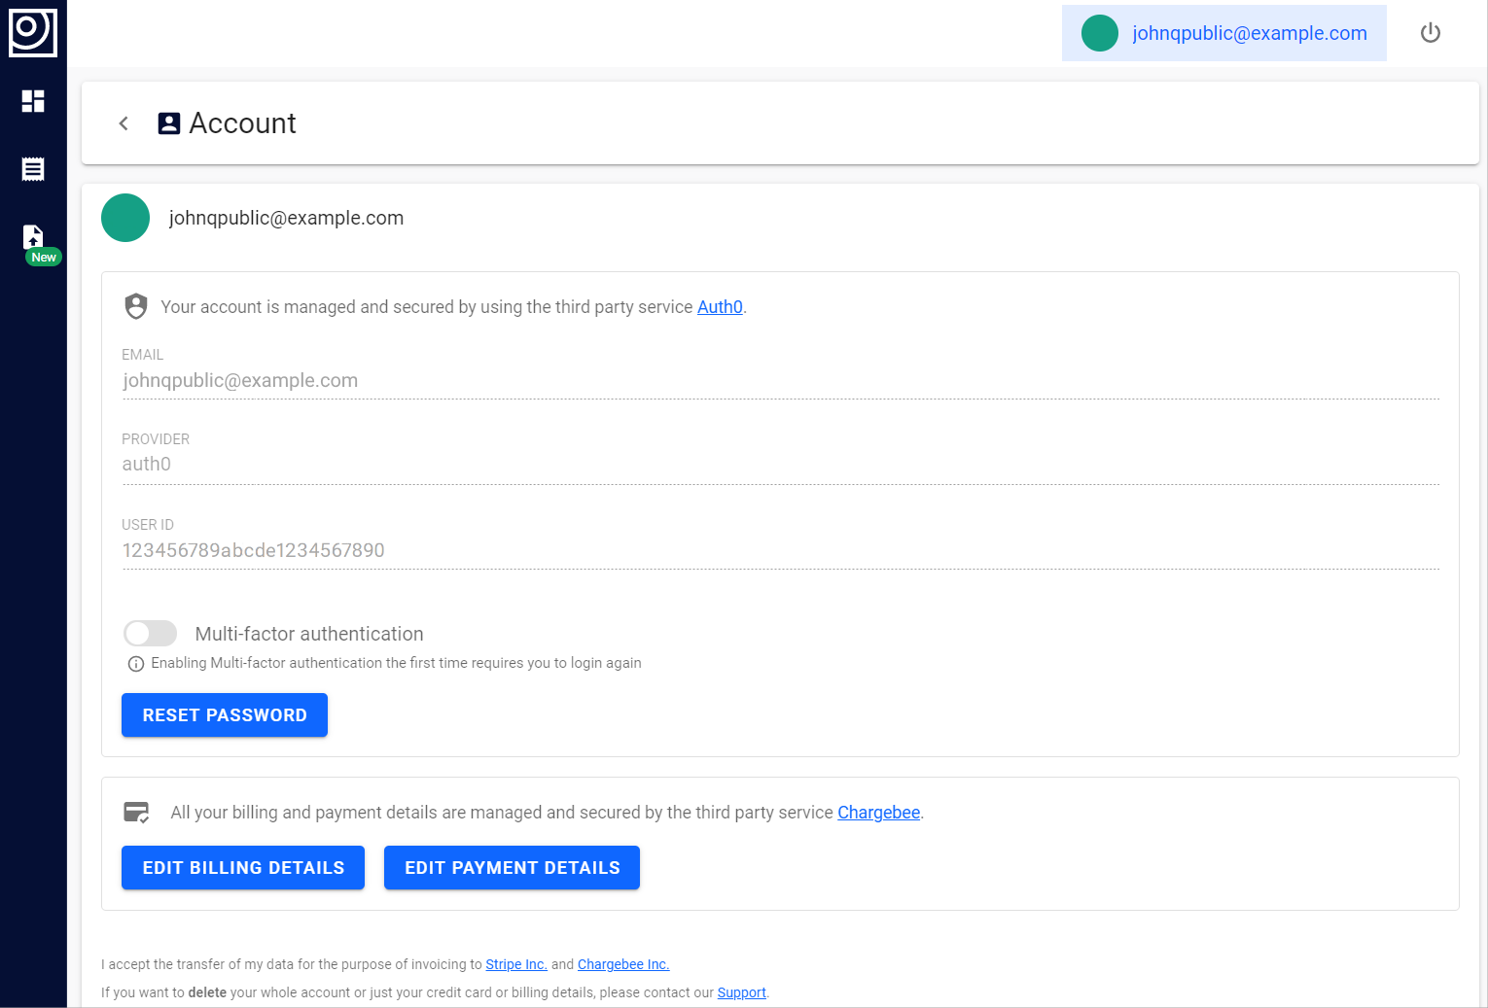Enable Multi-factor authentication switch
Screen dimensions: 1488x1008
click(151, 634)
